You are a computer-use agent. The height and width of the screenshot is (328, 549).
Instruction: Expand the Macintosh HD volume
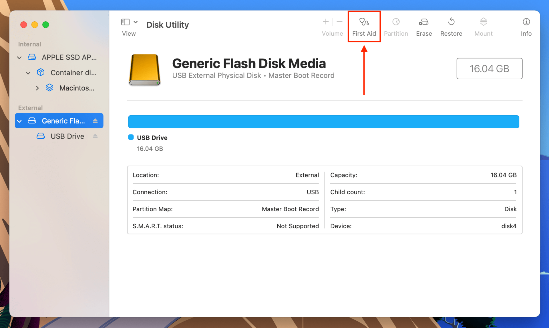pyautogui.click(x=37, y=88)
